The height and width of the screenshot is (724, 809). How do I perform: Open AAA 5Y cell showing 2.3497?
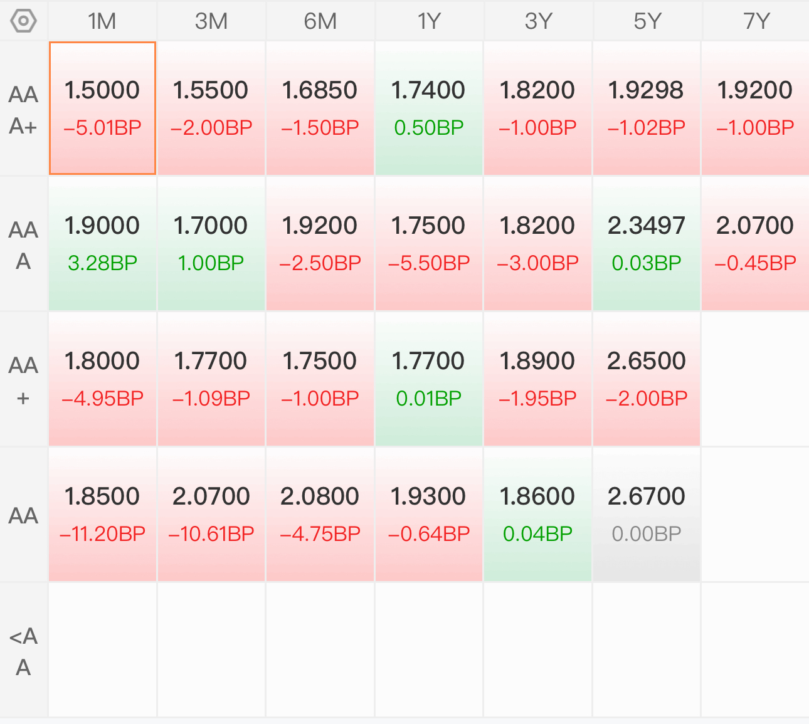point(647,244)
